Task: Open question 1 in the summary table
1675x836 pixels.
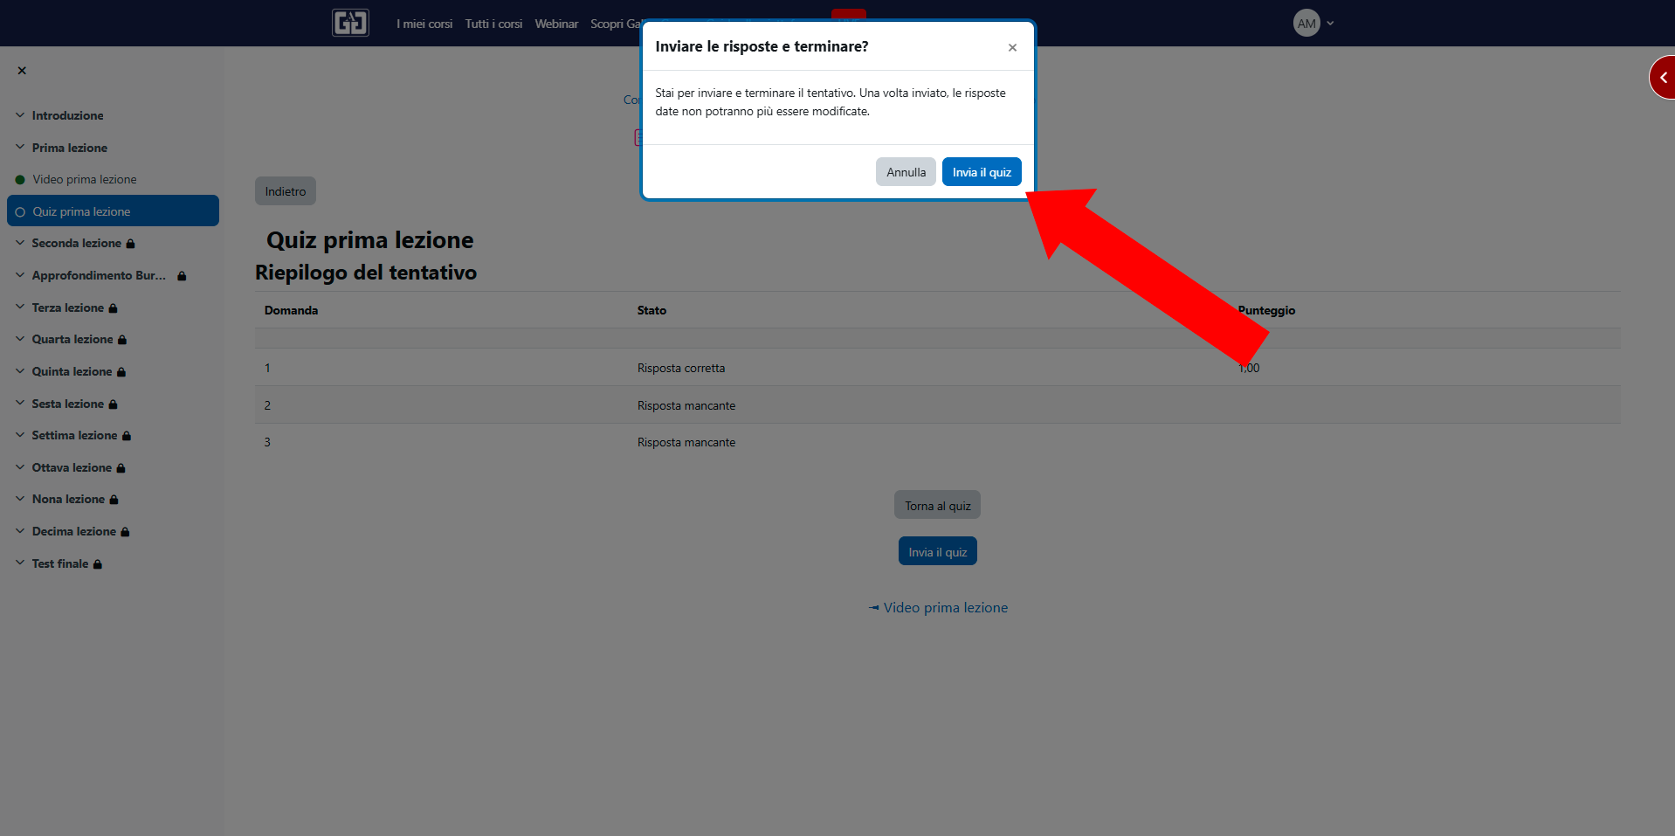Action: point(267,368)
